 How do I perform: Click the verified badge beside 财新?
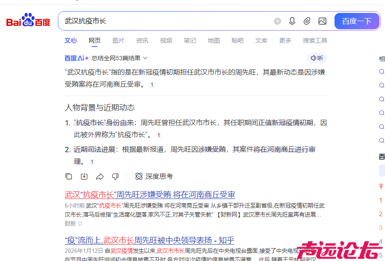80,224
